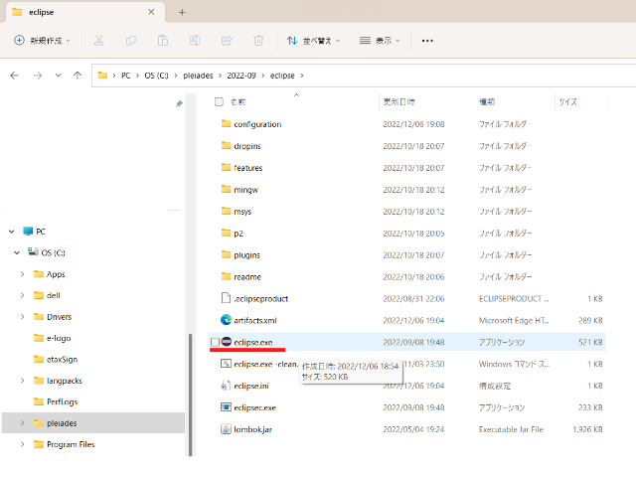The width and height of the screenshot is (636, 477).
Task: Click the PC computer icon in tree
Action: point(28,232)
